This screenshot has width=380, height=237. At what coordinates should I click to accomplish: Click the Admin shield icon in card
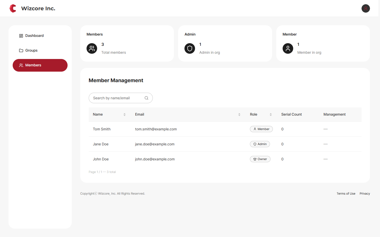[190, 48]
